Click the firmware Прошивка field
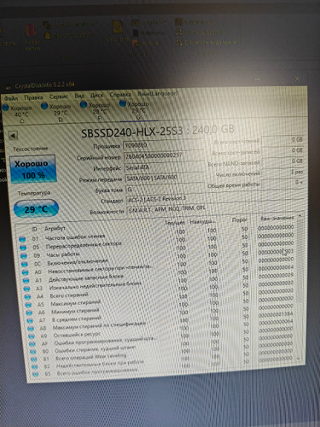 163,145
